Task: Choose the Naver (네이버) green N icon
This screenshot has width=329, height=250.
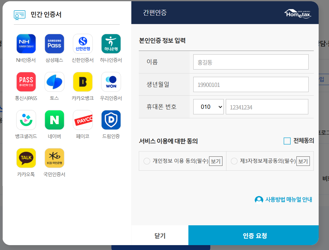Action: [54, 120]
